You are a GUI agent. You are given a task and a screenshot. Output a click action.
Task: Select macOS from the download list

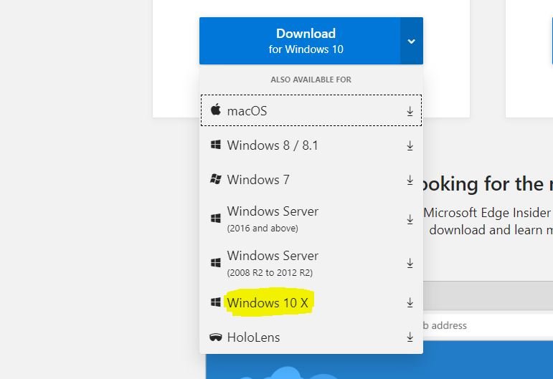coord(247,111)
